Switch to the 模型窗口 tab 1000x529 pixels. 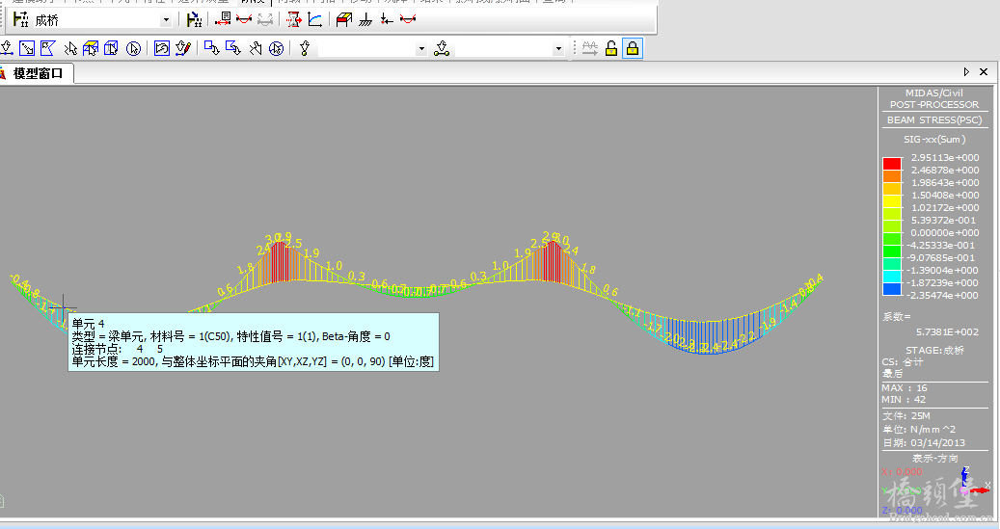click(37, 73)
